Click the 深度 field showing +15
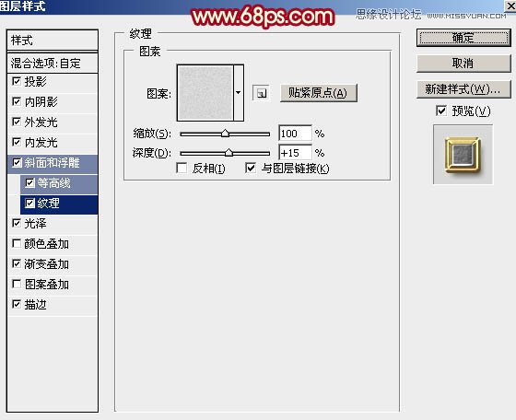 click(x=295, y=153)
